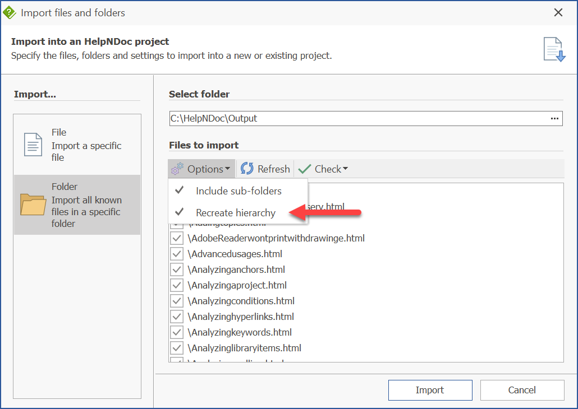
Task: Click the yellow Folder icon
Action: pos(33,204)
